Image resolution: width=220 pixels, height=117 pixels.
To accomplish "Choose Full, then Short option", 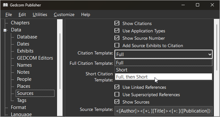I will coord(164,77).
